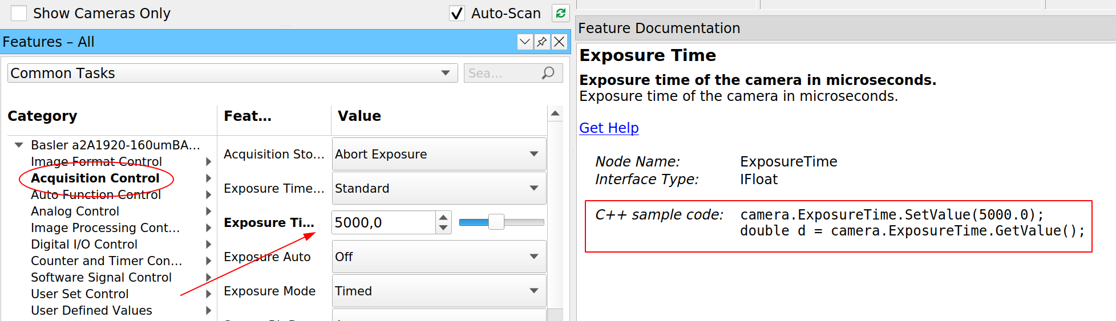Enable Show Cameras Only checkbox
The image size is (1116, 321).
(19, 13)
